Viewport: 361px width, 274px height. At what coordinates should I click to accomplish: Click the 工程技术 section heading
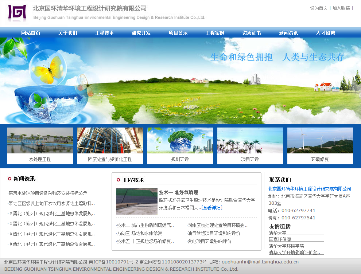click(133, 180)
